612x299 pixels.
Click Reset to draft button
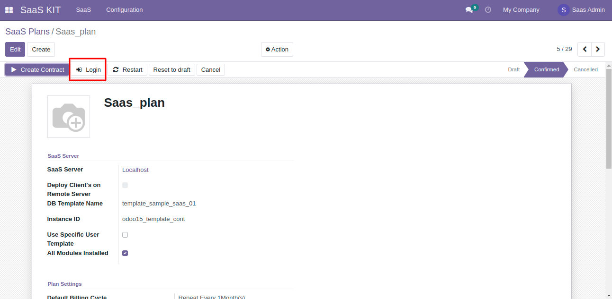pyautogui.click(x=171, y=70)
